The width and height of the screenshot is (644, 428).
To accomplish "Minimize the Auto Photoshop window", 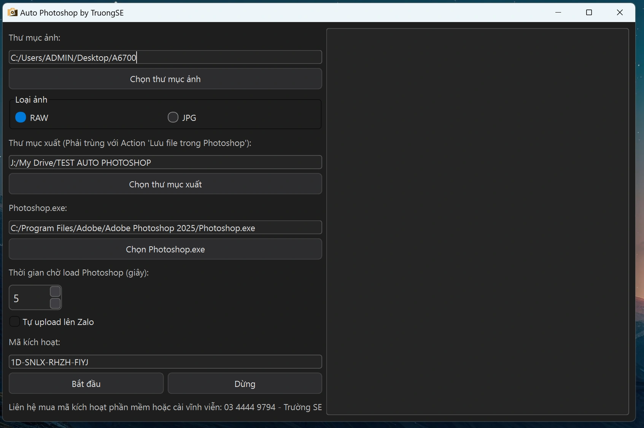I will tap(558, 13).
